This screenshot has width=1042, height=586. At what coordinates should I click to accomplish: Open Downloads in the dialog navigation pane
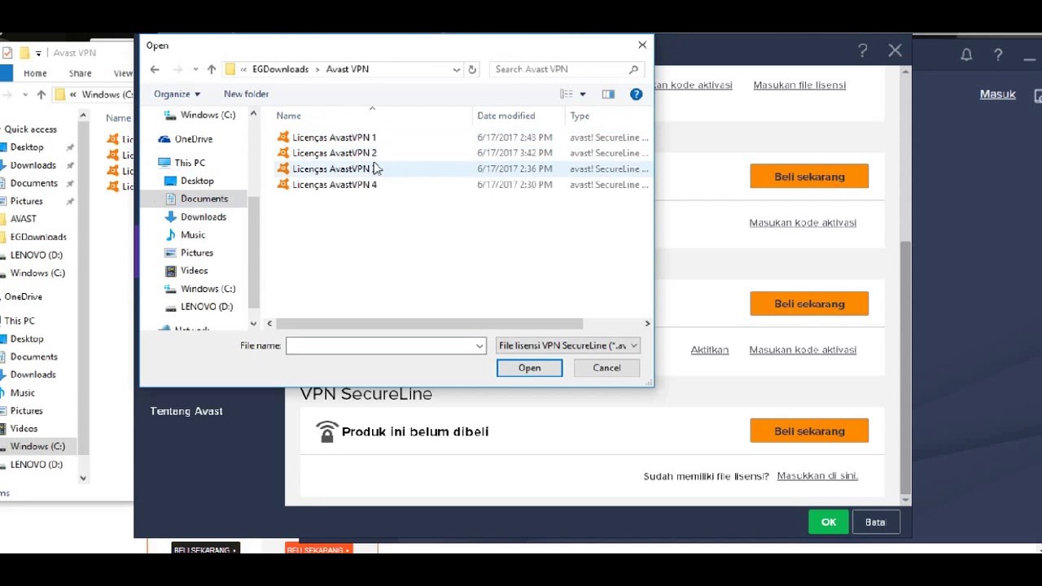pos(204,216)
